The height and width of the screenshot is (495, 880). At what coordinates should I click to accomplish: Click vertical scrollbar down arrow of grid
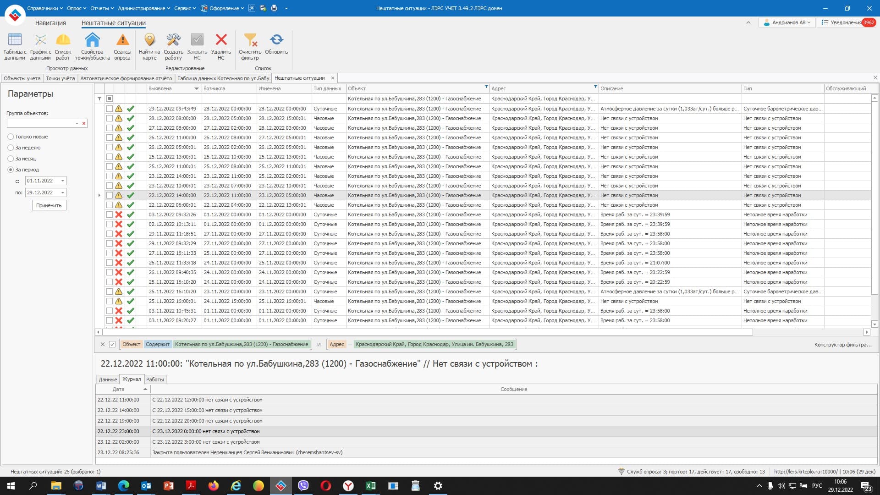coord(874,324)
